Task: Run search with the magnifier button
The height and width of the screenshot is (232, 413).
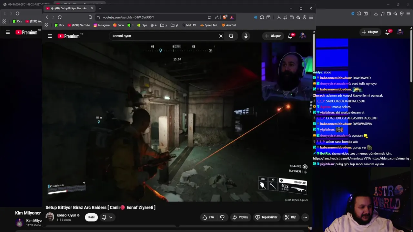Action: point(231,36)
